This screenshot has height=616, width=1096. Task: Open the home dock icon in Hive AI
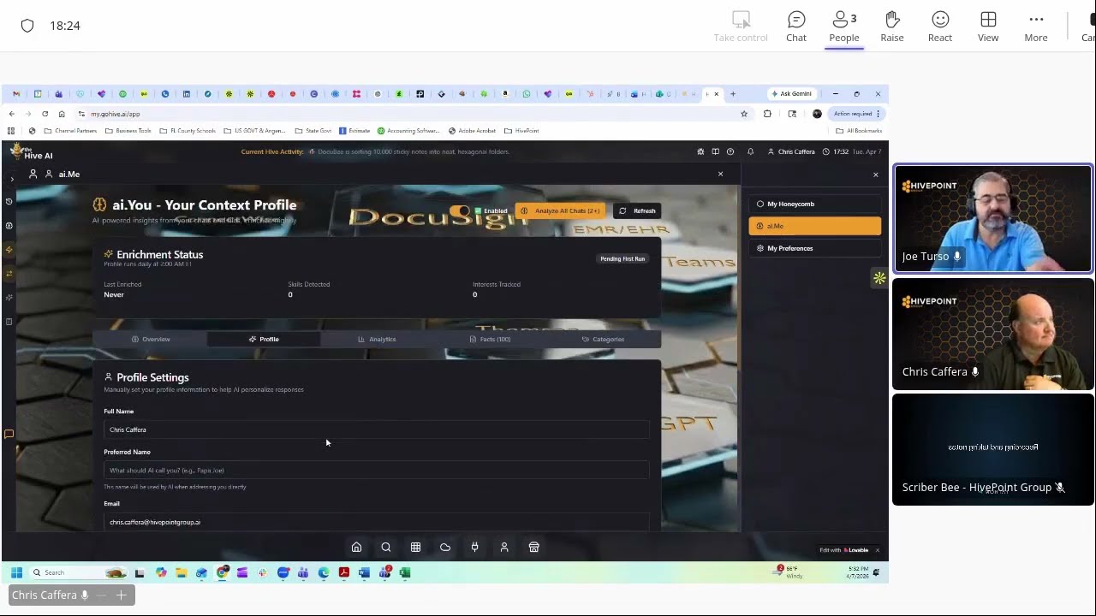[356, 548]
